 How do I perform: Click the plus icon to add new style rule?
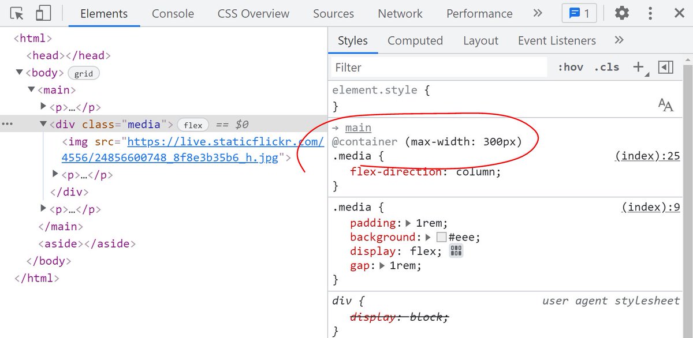(x=638, y=67)
